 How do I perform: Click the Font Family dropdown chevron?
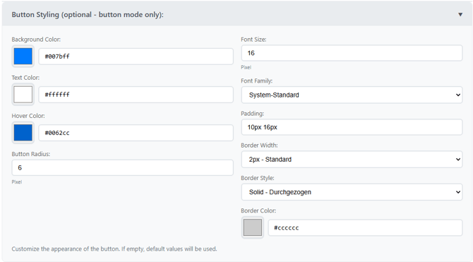point(458,95)
